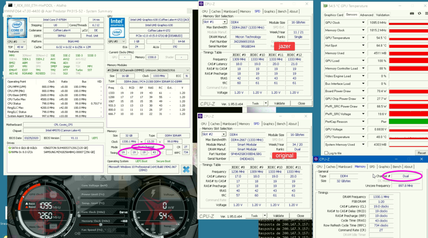Click Close button in Slot #2 CPU-Z window
The height and width of the screenshot is (238, 428).
pyautogui.click(x=300, y=215)
